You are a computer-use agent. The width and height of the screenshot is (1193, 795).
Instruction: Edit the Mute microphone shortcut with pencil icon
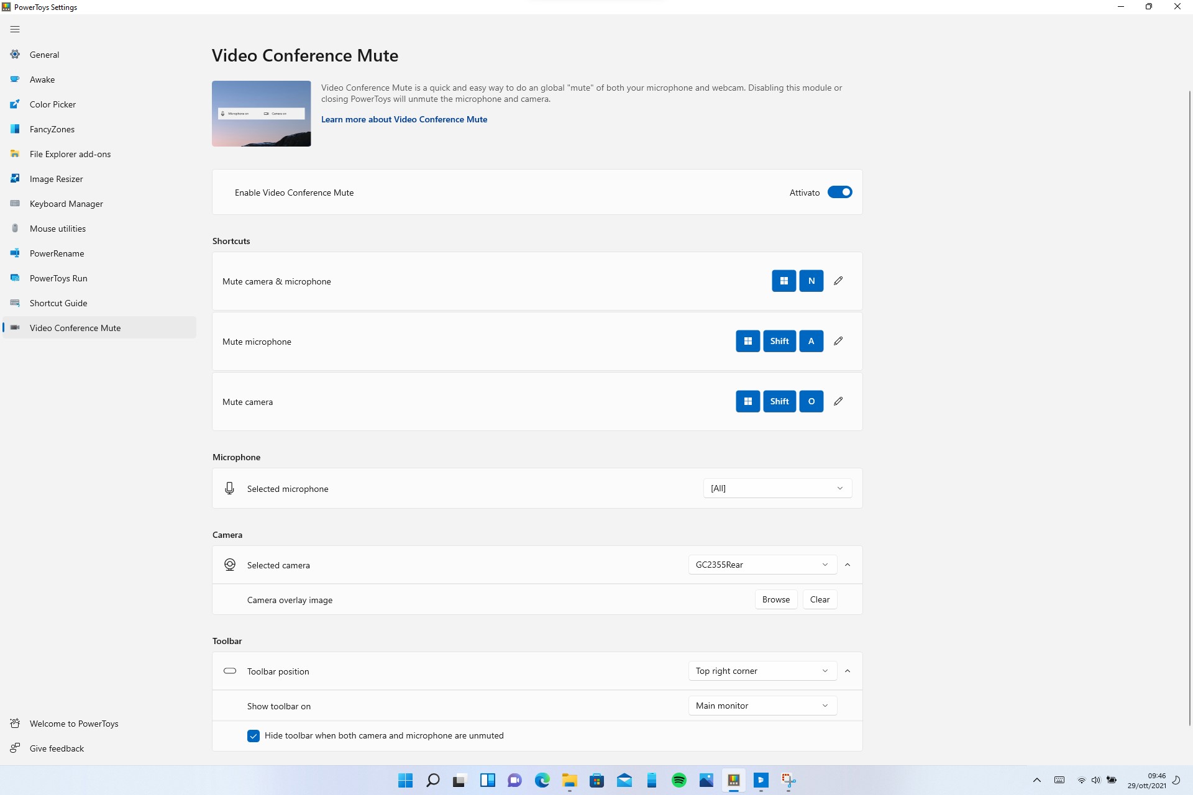click(x=838, y=341)
